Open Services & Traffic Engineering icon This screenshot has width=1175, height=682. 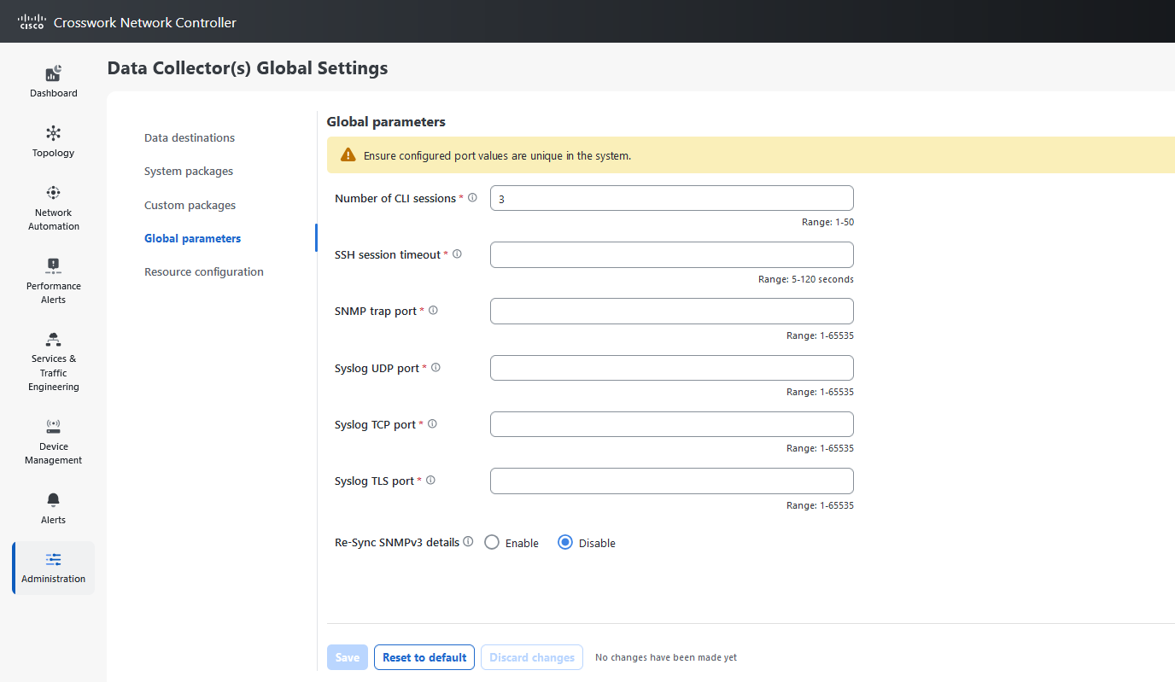[53, 339]
